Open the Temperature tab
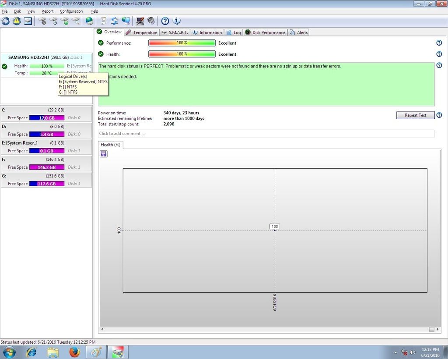 click(x=141, y=32)
